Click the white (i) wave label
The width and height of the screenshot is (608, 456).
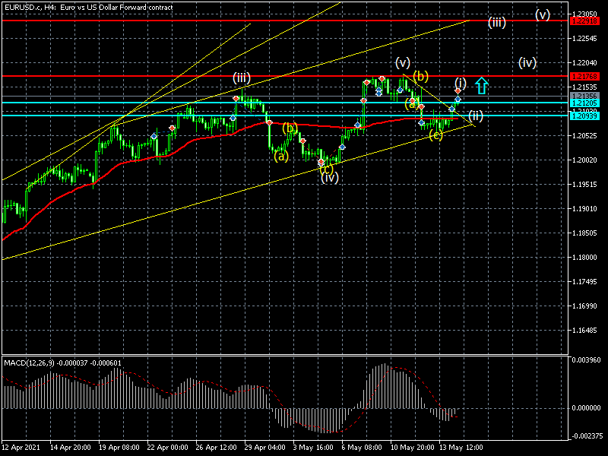pyautogui.click(x=461, y=83)
